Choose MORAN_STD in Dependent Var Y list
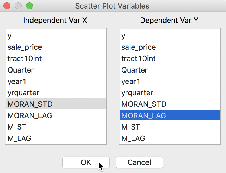Viewport: 226px width, 173px height. click(170, 104)
